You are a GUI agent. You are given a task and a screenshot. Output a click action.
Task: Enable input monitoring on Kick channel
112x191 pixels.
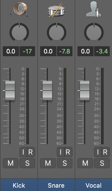pyautogui.click(x=23, y=152)
